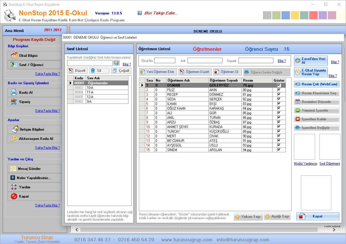Open İletişim Bilgileri contact settings
346x244 pixels.
(x=35, y=129)
